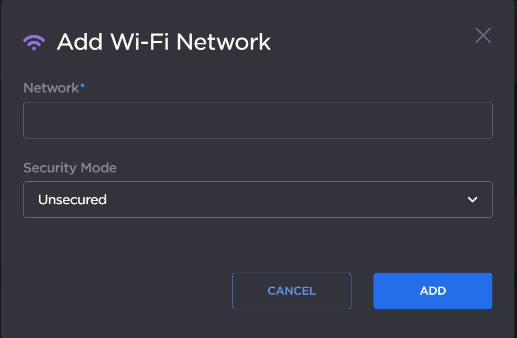
Task: Click the Wi-Fi icon beside the title
Action: pos(34,42)
